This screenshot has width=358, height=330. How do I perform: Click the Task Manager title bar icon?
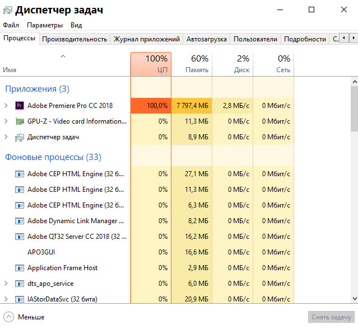pyautogui.click(x=7, y=10)
